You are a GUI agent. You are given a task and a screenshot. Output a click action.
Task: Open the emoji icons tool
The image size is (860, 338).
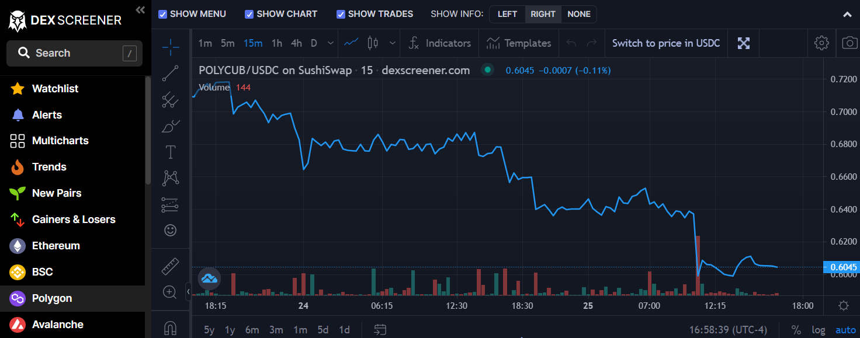click(x=170, y=230)
